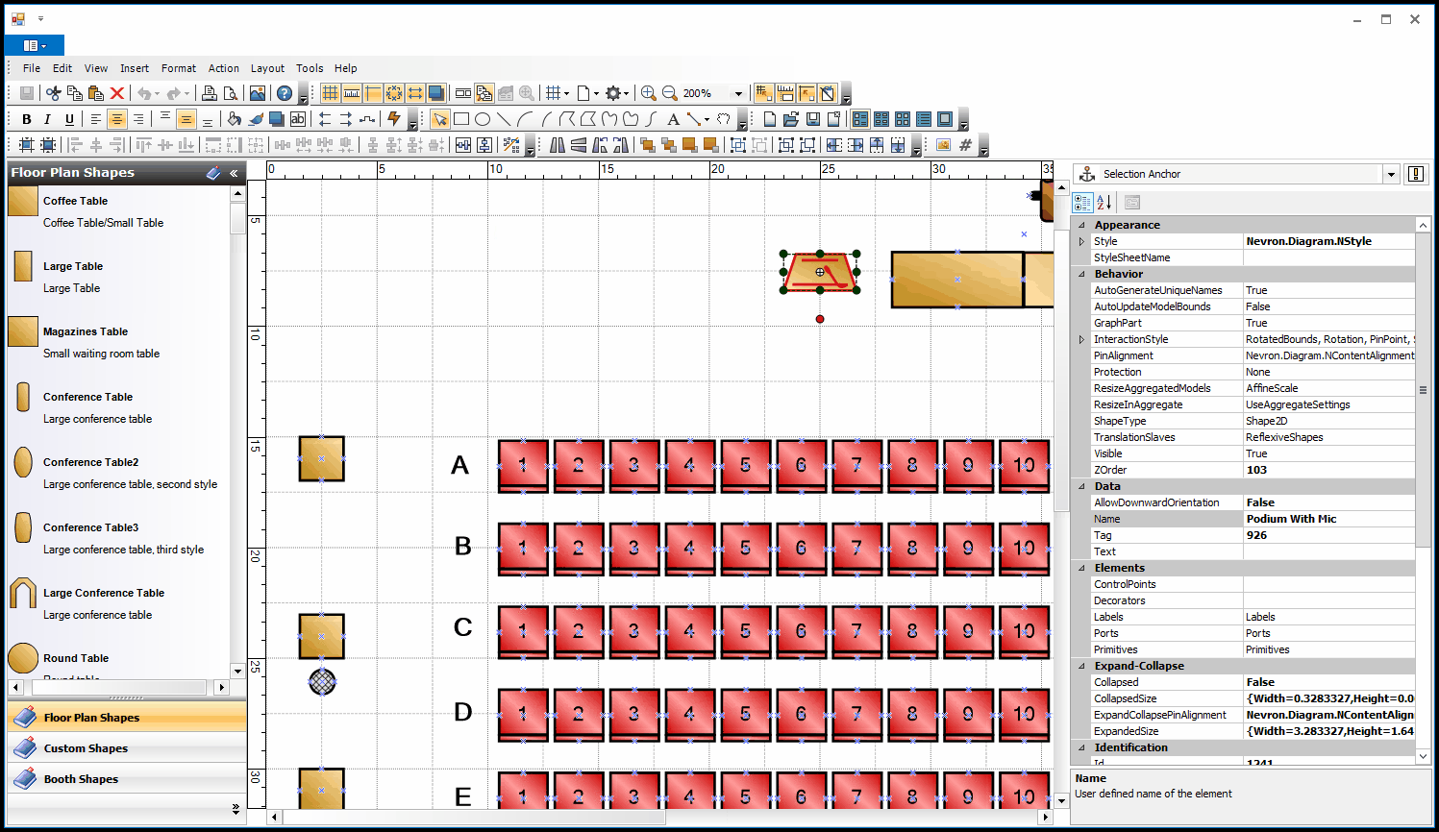Collapse the Behavior property category

1081,274
